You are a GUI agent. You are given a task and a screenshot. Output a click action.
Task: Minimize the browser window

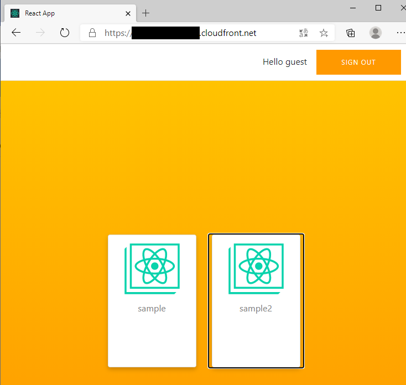click(353, 8)
